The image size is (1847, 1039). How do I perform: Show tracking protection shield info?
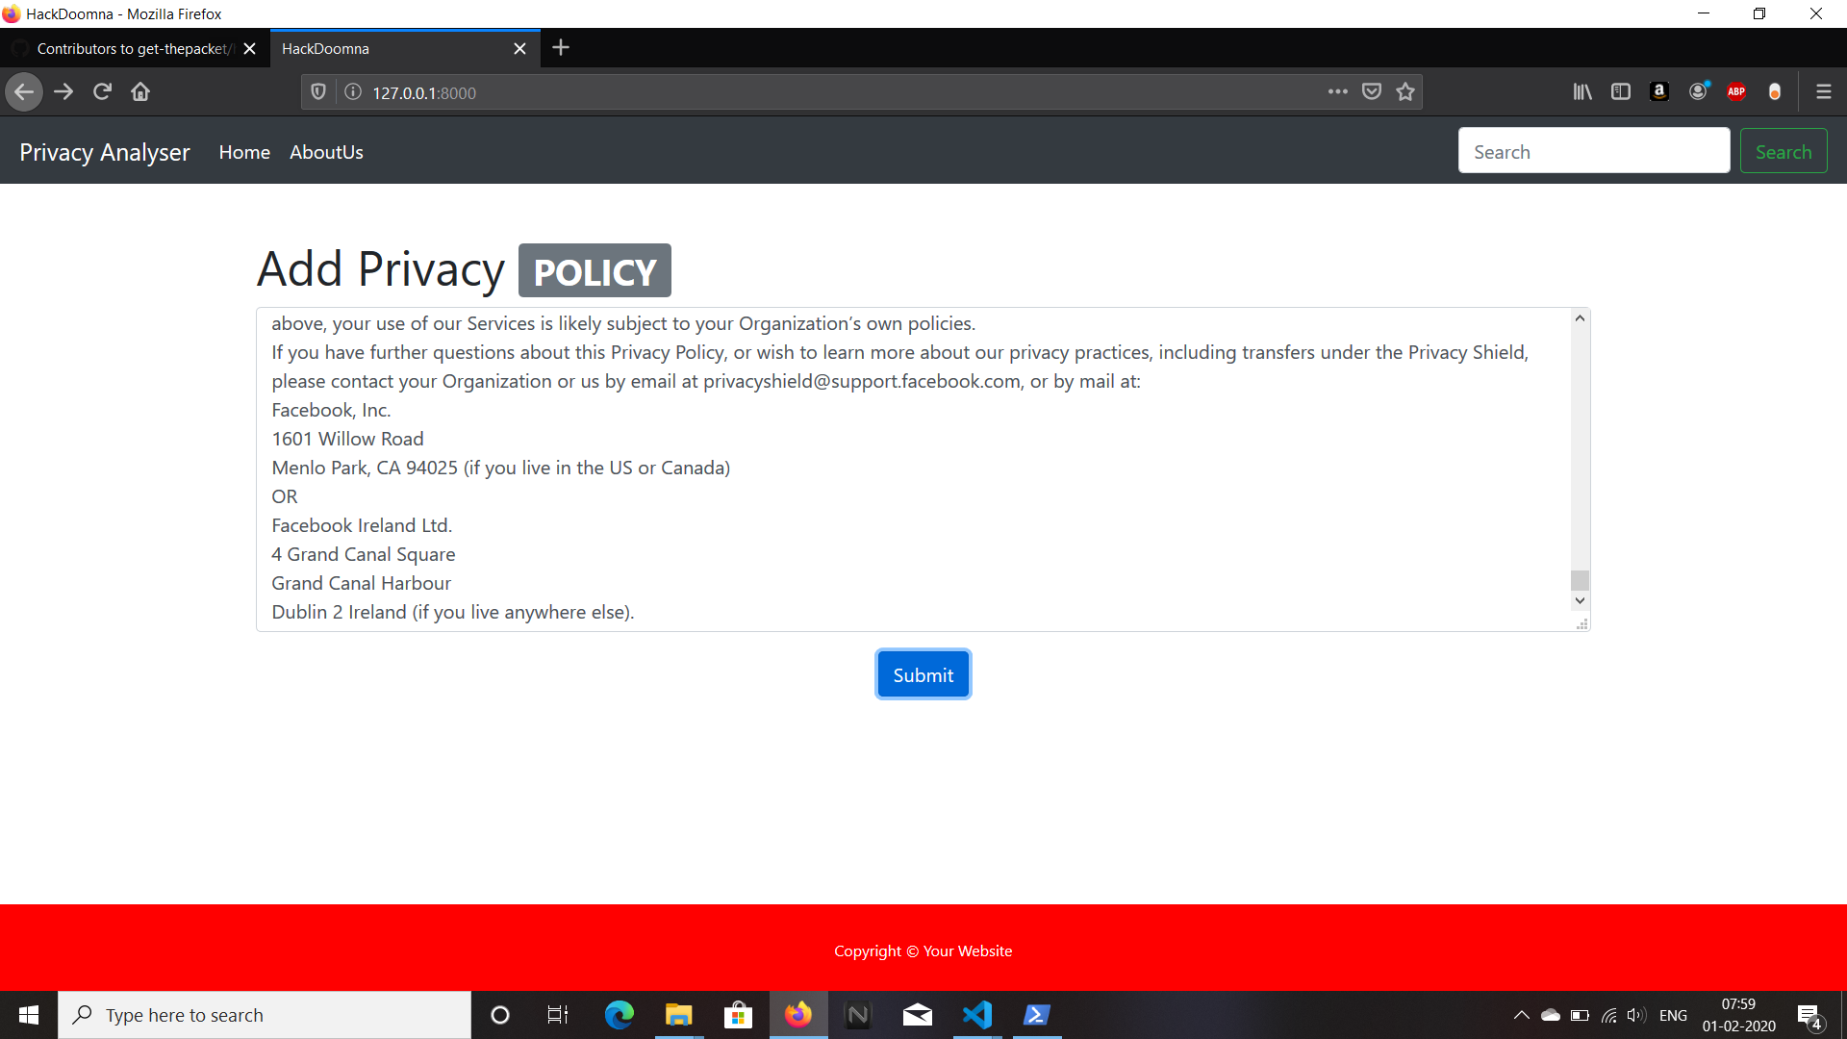[318, 92]
